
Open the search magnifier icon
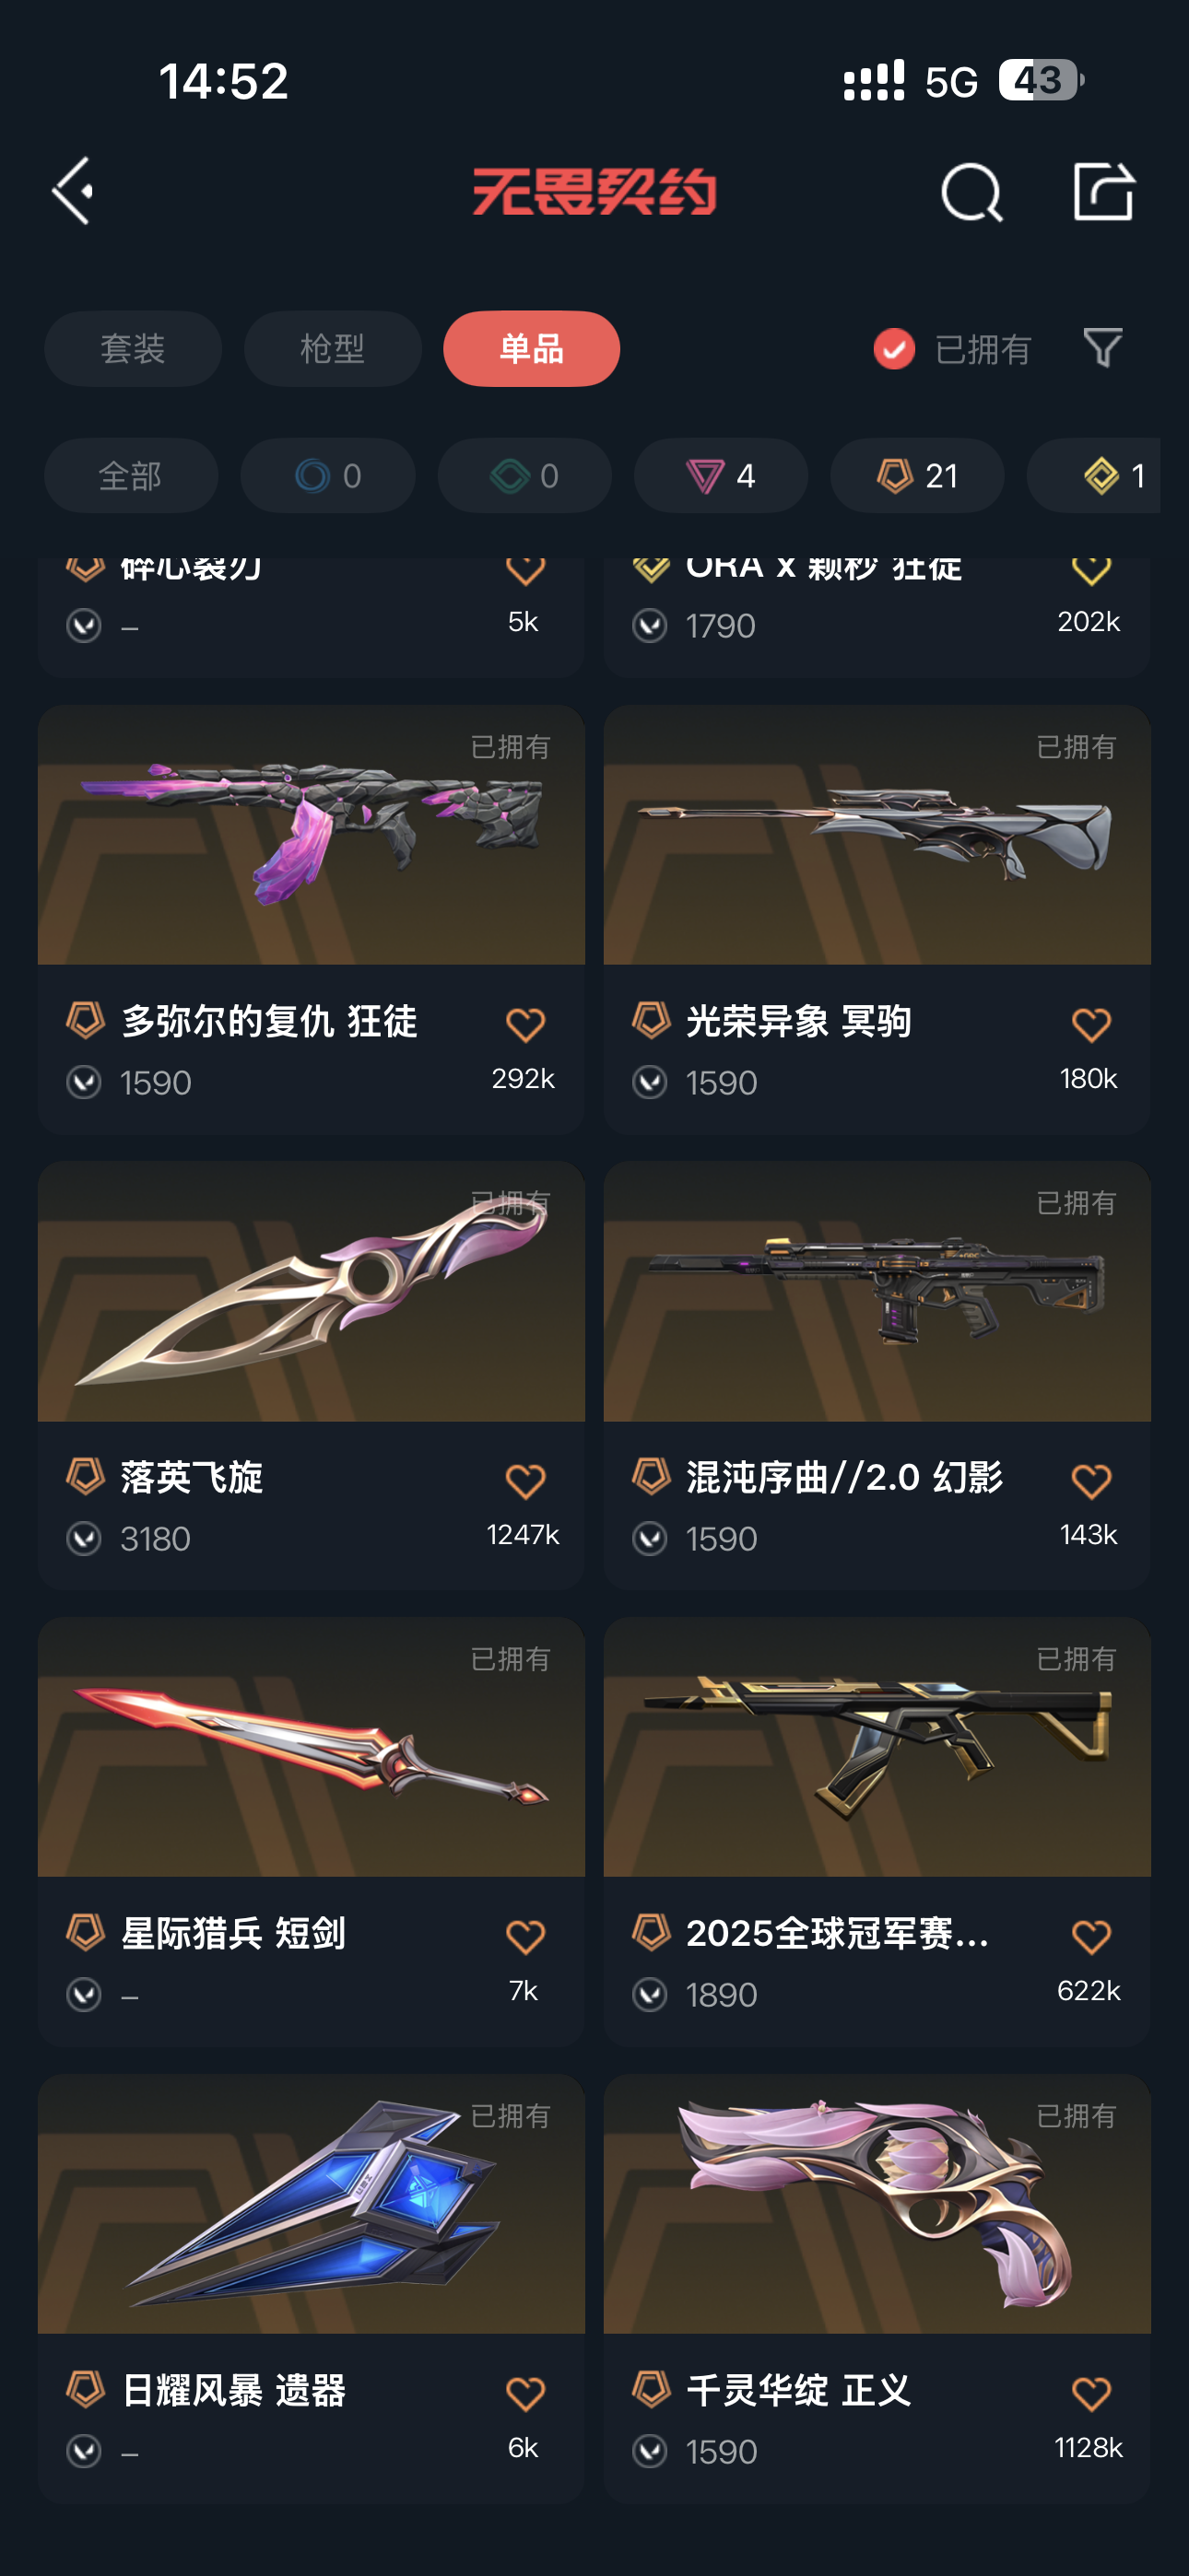[971, 192]
